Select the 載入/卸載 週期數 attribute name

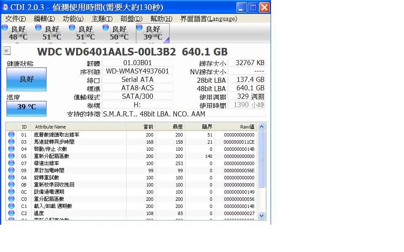click(x=53, y=206)
